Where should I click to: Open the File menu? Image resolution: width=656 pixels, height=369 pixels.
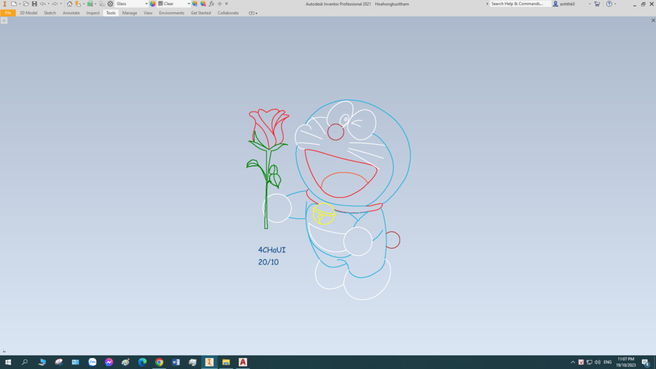pos(8,13)
